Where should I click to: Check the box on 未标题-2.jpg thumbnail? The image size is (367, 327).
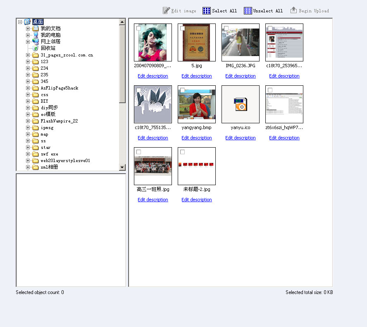(182, 152)
